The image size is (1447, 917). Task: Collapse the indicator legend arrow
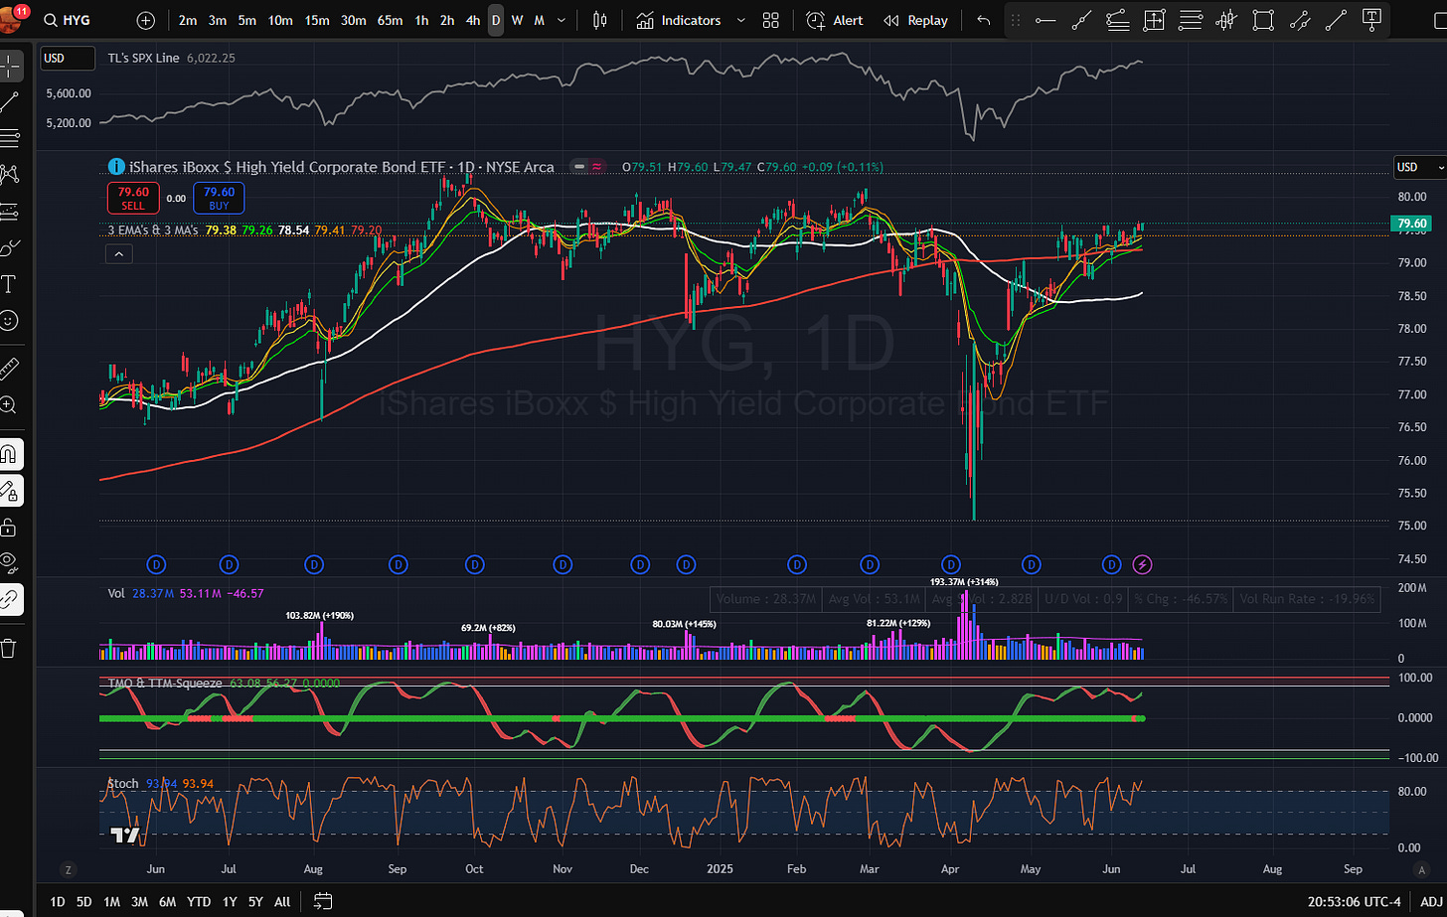(117, 254)
